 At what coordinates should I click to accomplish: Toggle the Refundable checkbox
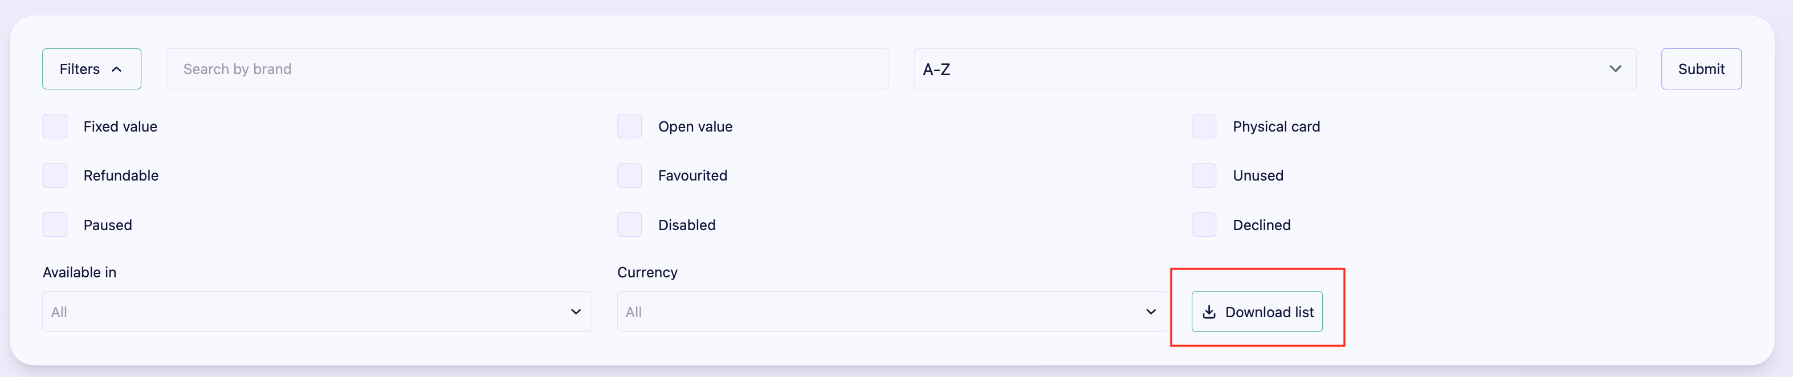(55, 176)
